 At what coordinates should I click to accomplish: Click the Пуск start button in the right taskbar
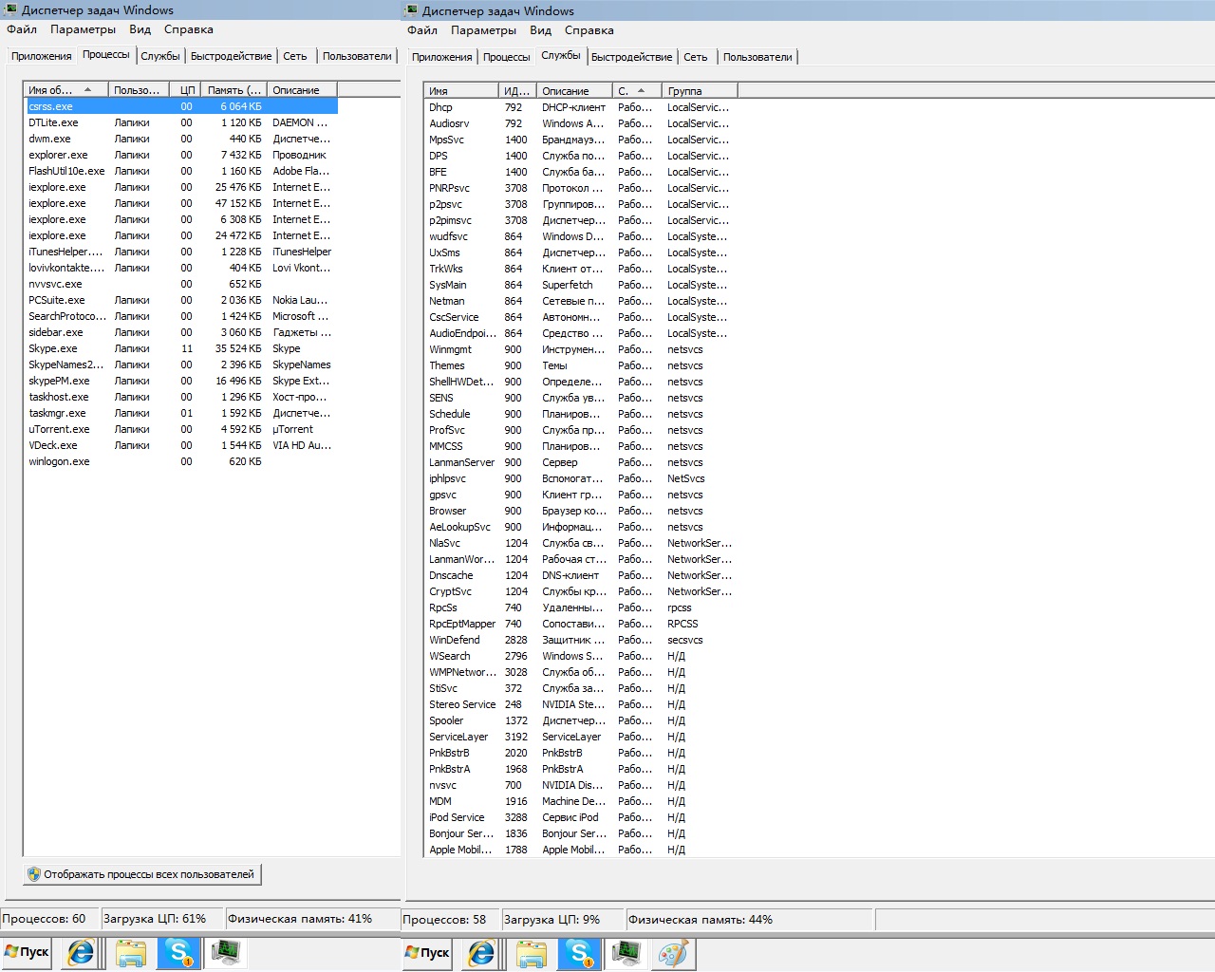(427, 953)
